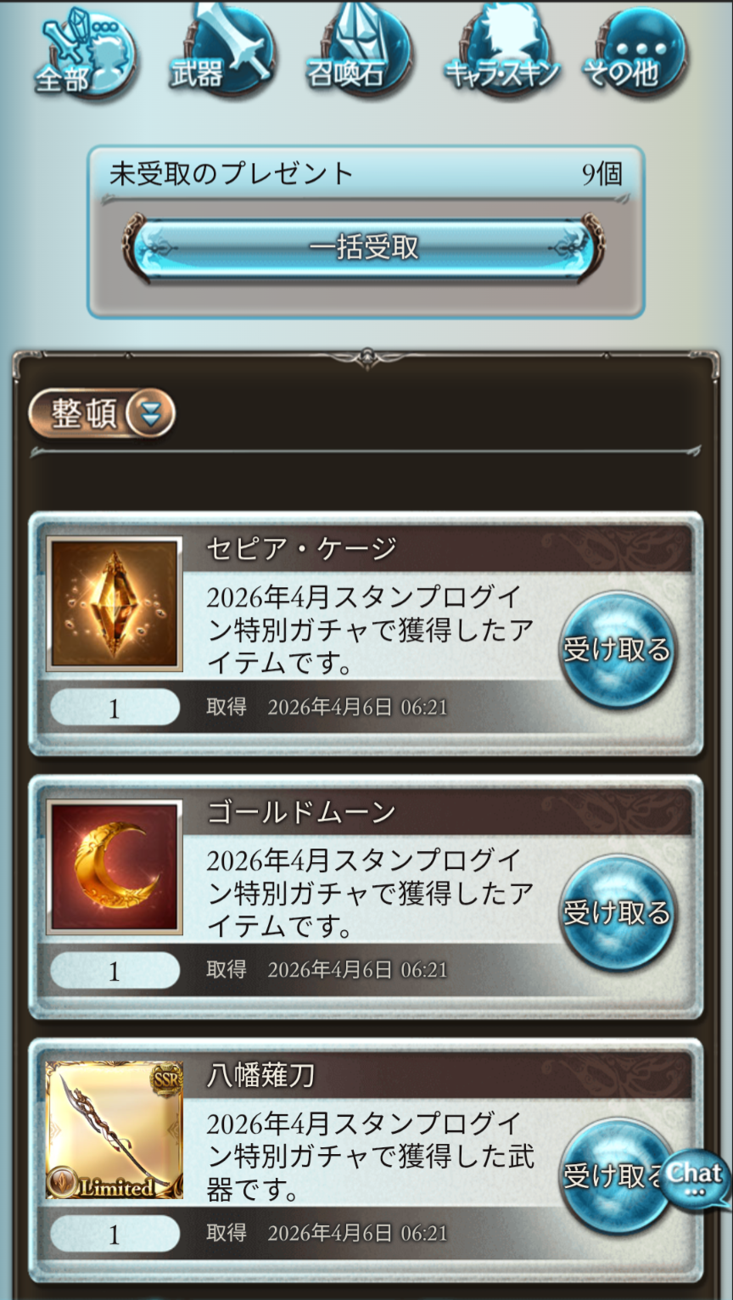Open the キャラ・スキン category icon

click(501, 53)
